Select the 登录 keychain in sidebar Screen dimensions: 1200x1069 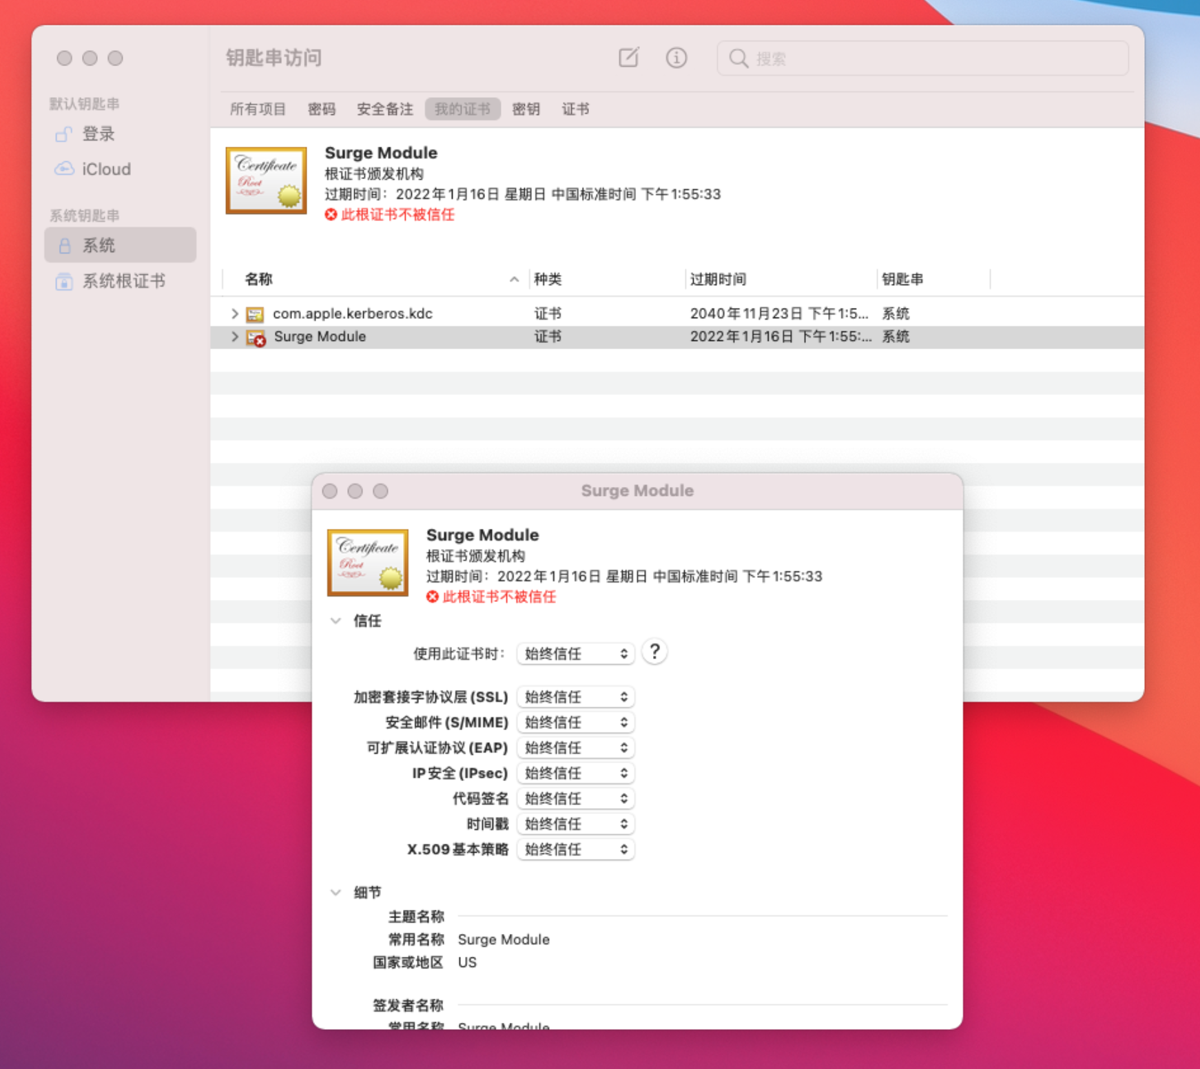pyautogui.click(x=121, y=134)
